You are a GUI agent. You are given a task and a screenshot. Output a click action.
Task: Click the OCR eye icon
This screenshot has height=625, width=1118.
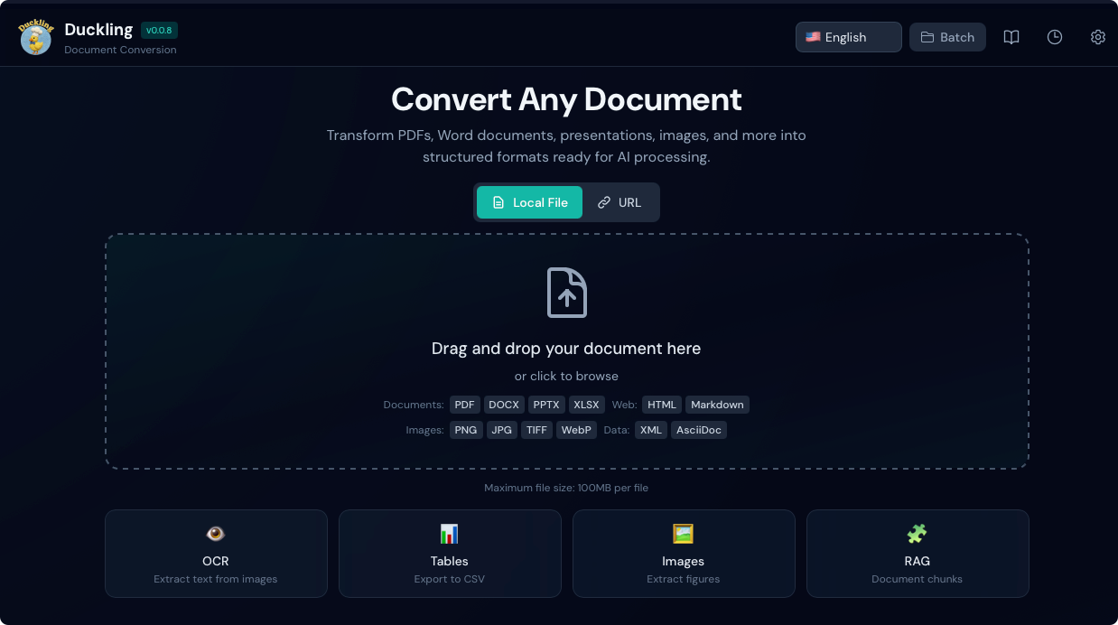pyautogui.click(x=216, y=534)
